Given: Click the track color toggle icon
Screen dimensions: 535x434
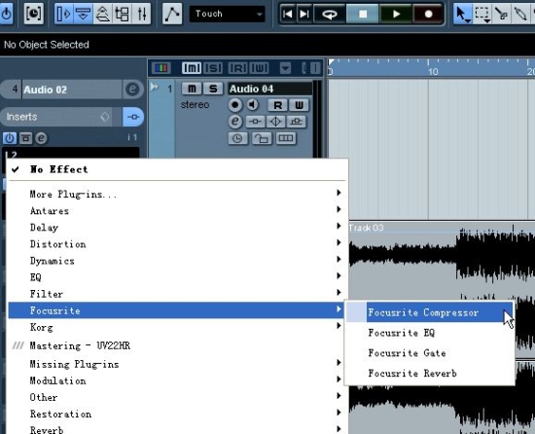Looking at the screenshot, I should coord(161,68).
